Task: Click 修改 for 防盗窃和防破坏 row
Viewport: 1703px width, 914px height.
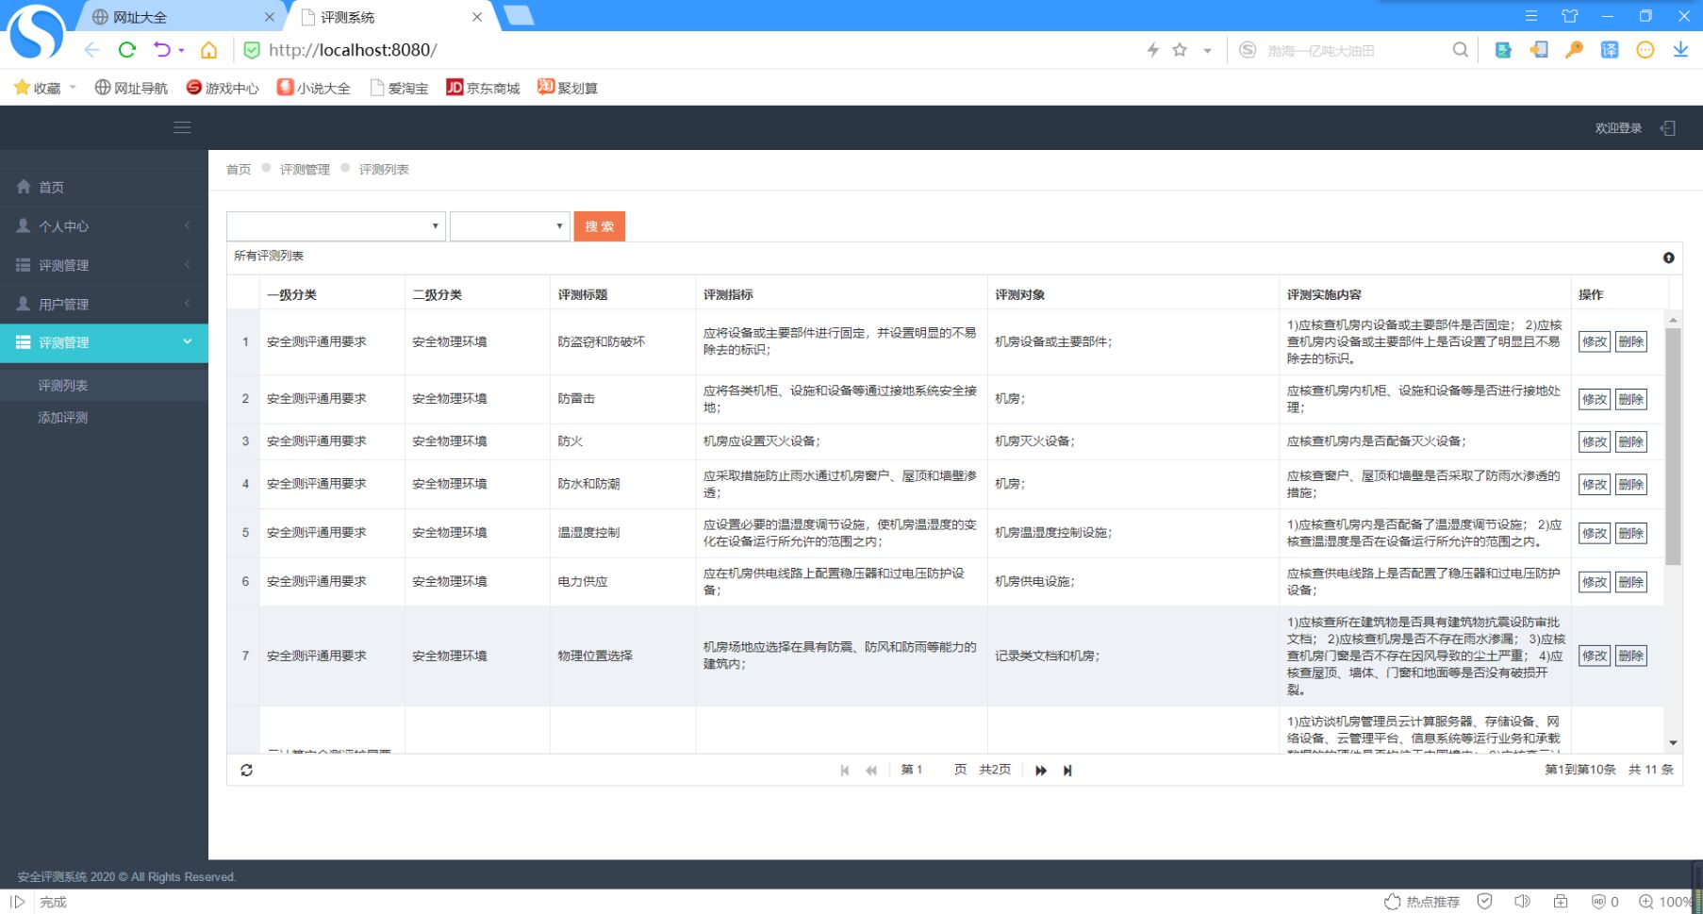Action: point(1595,341)
